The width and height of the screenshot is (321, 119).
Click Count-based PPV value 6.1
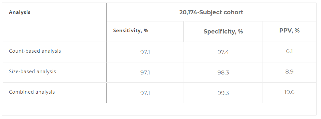tap(289, 51)
